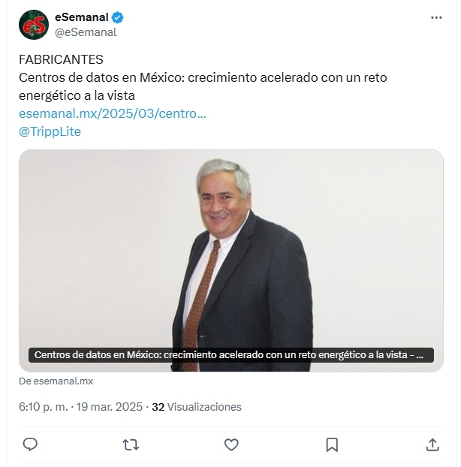Open the share upload icon
461x467 pixels.
pyautogui.click(x=432, y=444)
